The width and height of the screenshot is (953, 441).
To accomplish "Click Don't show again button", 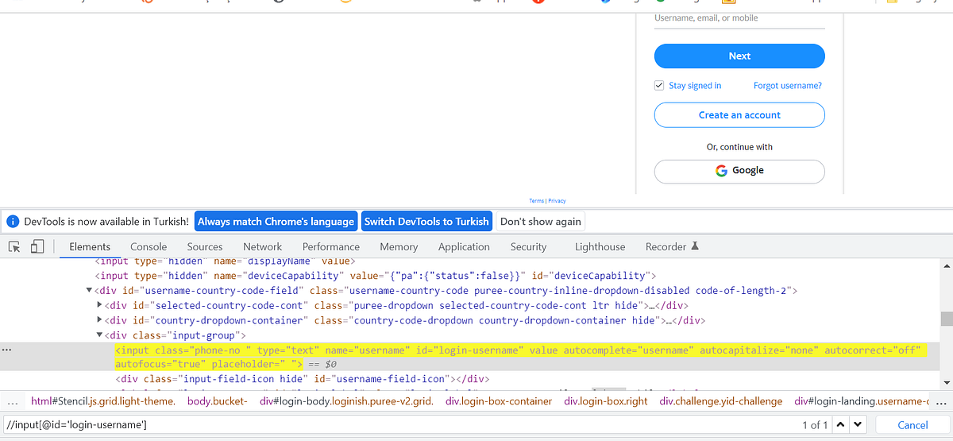I will pos(541,222).
